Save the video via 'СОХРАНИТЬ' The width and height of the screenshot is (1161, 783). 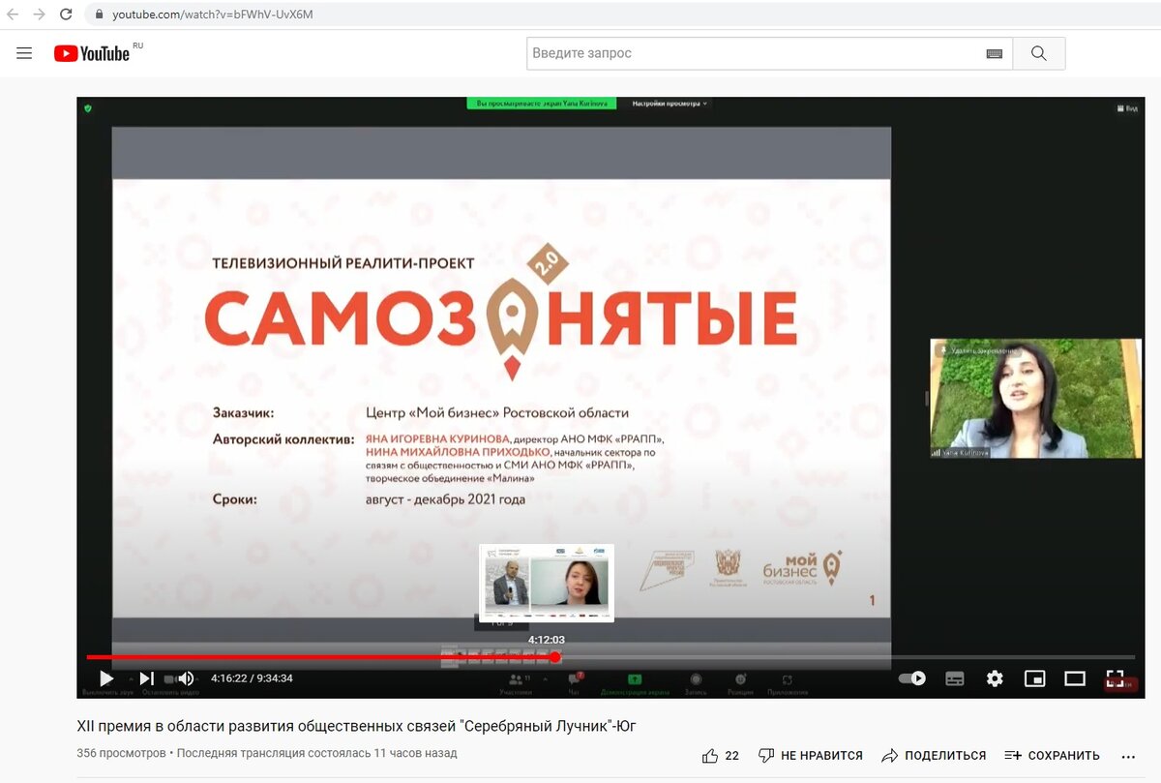(1053, 755)
